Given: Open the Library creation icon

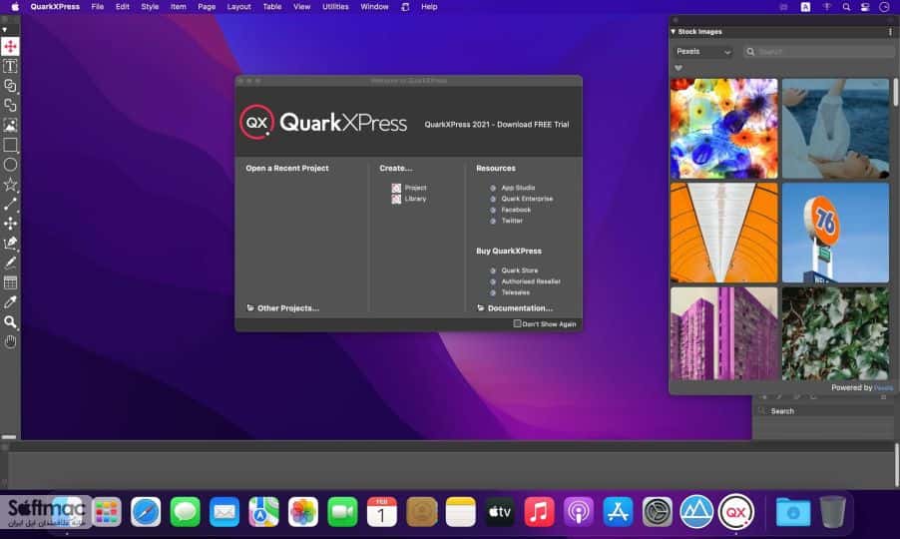Looking at the screenshot, I should click(x=396, y=199).
